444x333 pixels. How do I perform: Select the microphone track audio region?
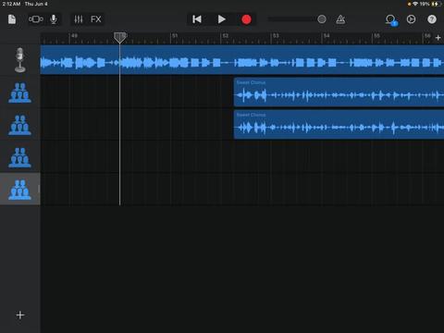coord(242,60)
